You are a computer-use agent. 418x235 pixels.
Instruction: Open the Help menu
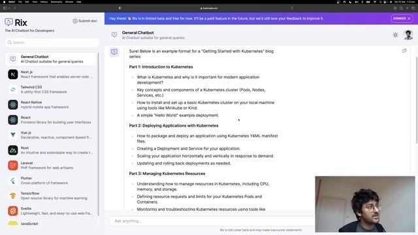tap(78, 2)
